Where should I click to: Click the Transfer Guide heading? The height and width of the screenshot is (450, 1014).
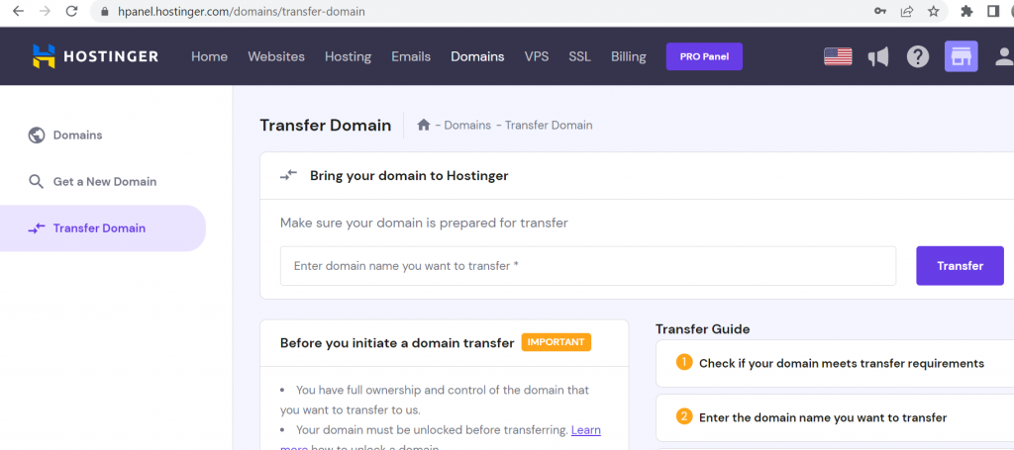702,328
